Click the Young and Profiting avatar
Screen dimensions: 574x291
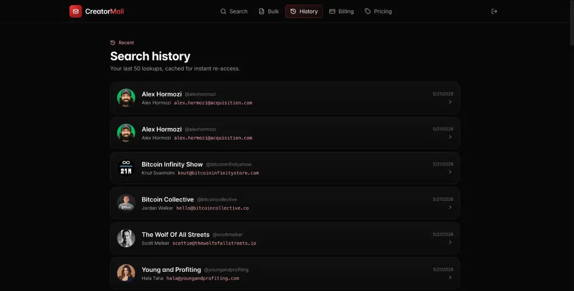pyautogui.click(x=126, y=273)
